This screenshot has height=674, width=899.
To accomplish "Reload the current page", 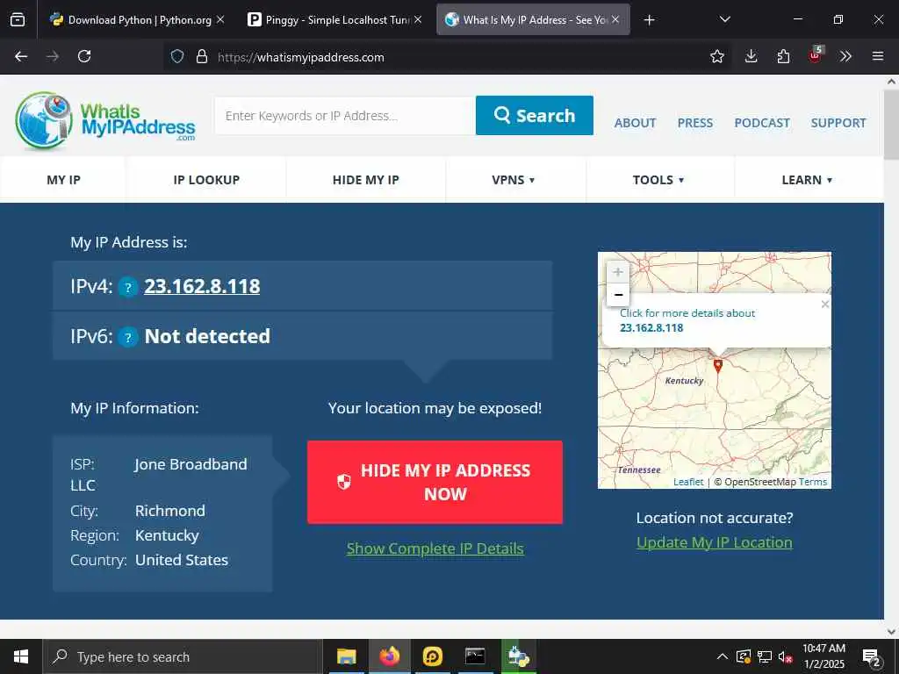I will coord(84,56).
